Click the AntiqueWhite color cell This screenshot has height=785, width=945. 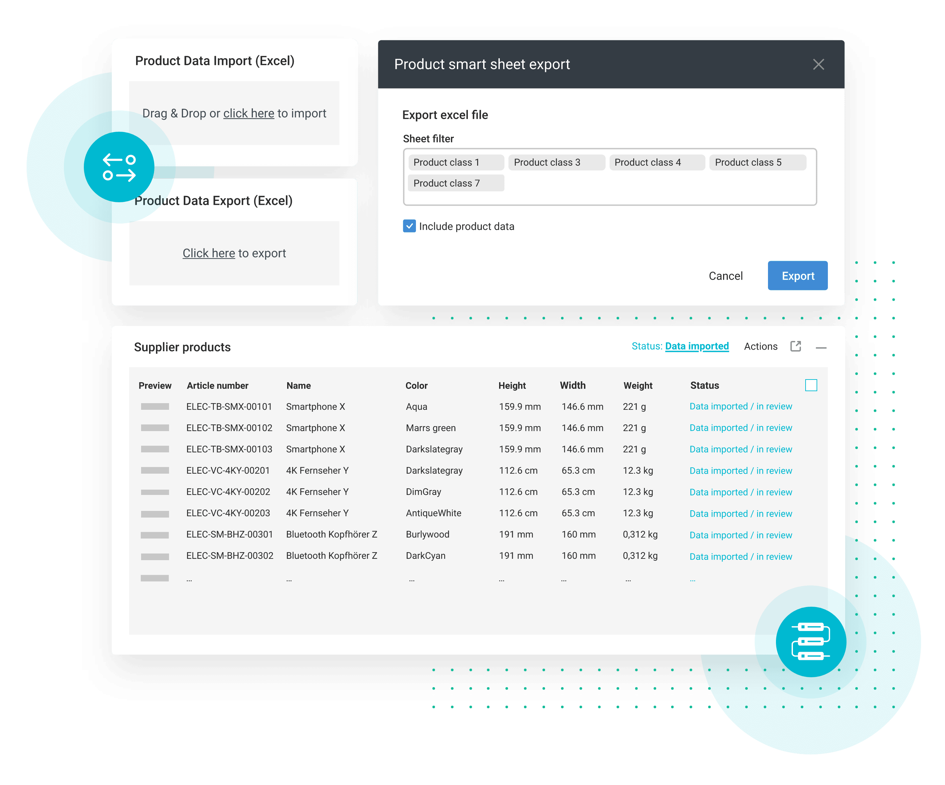pyautogui.click(x=433, y=513)
